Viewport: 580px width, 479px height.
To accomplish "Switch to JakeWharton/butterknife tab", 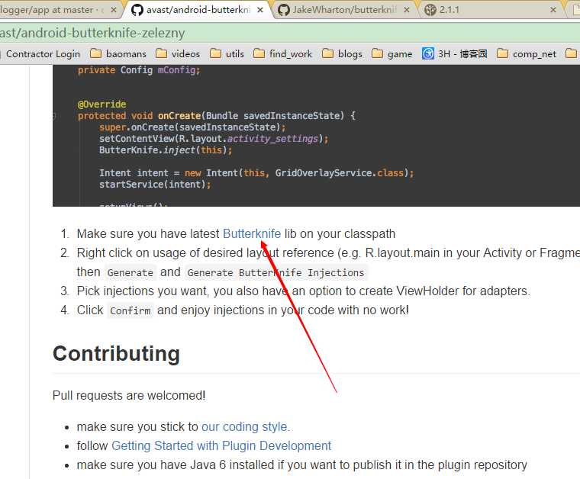I will click(x=344, y=10).
